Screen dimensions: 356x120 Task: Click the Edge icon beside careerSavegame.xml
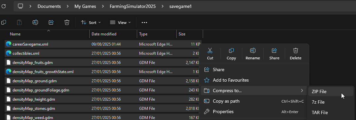pyautogui.click(x=9, y=44)
